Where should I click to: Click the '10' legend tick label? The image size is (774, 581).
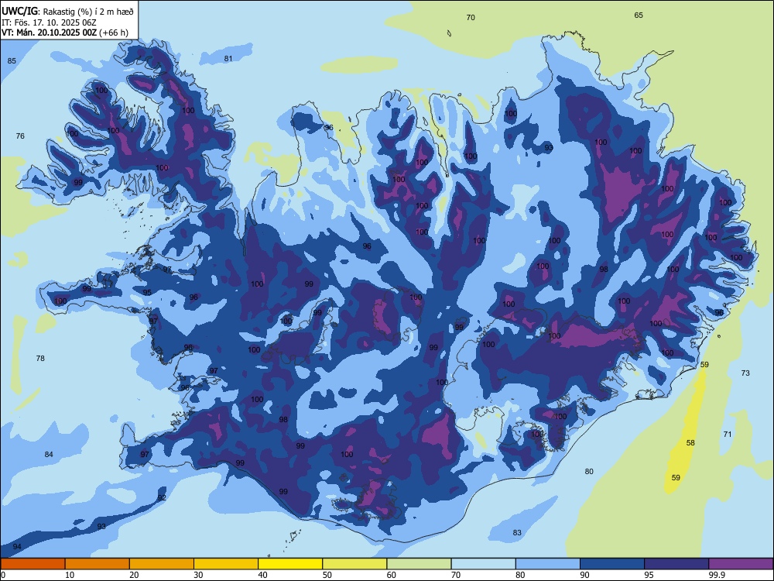coord(70,575)
